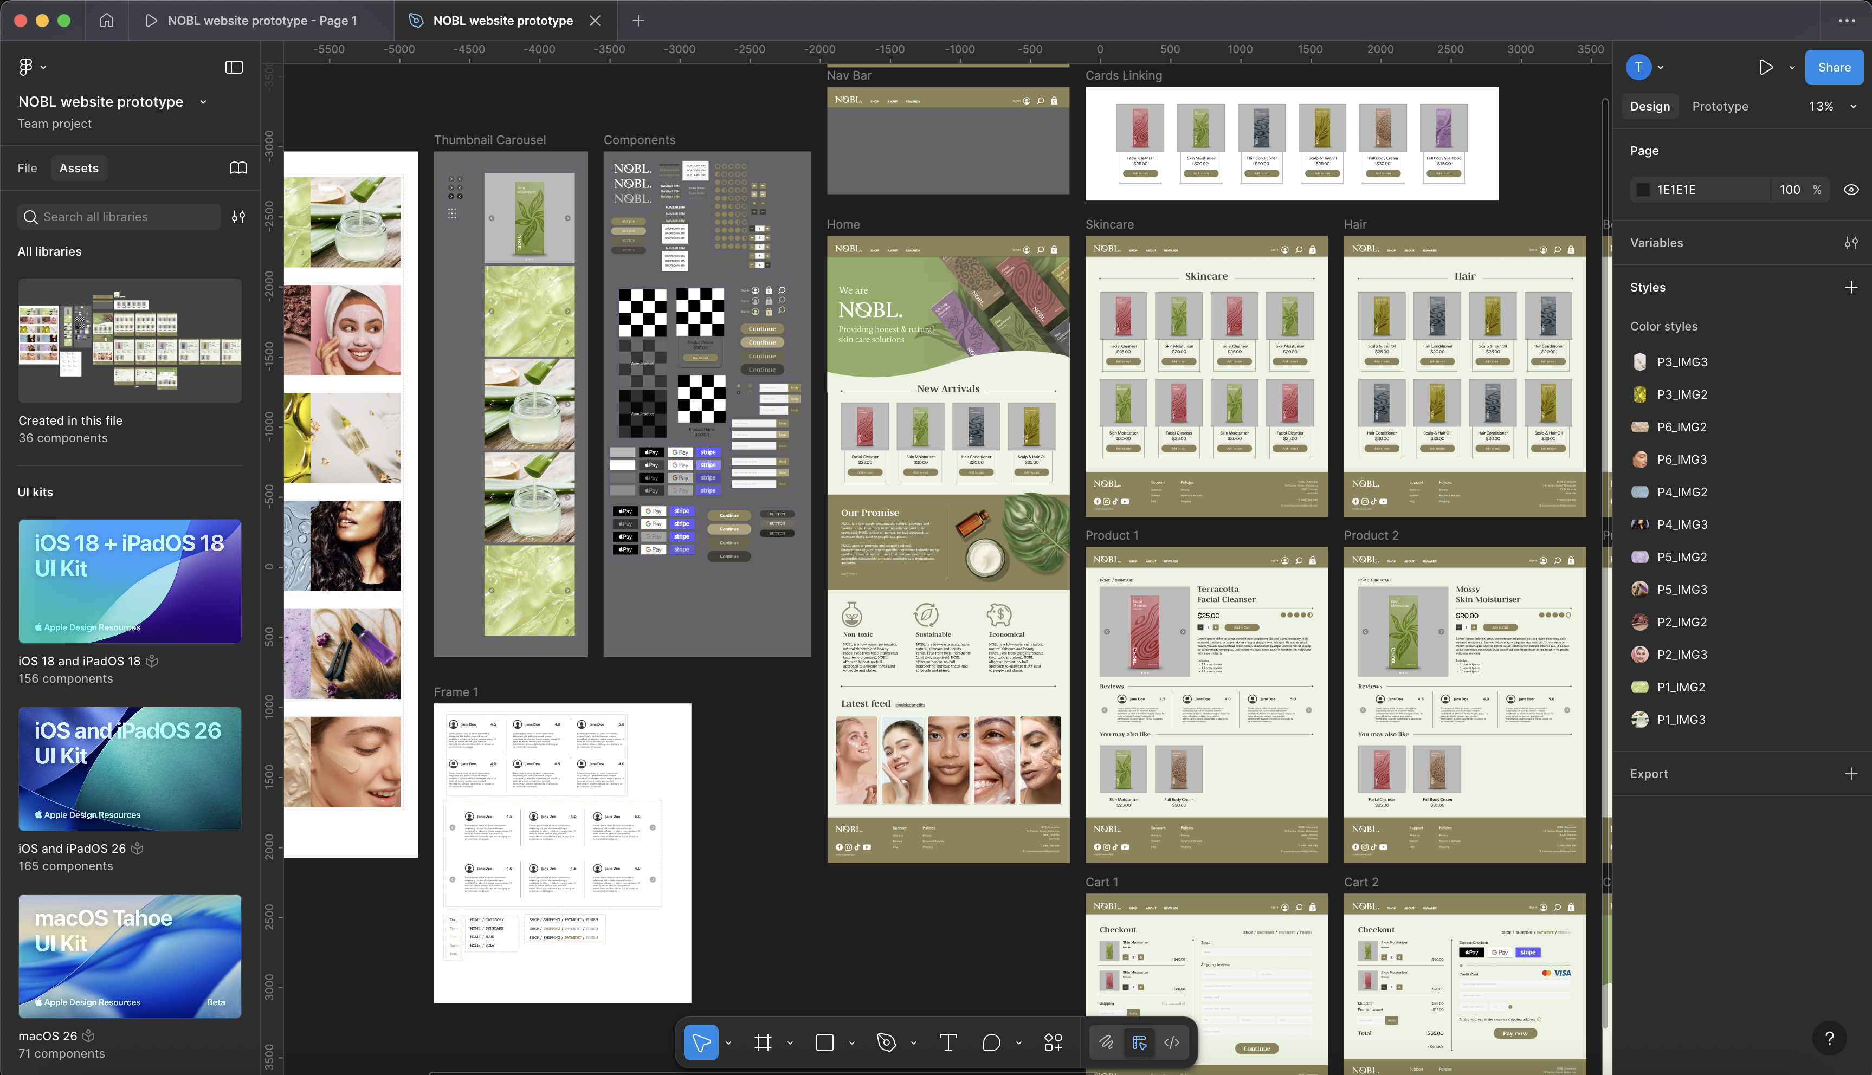Toggle Dev Mode in bottom toolbar
Image resolution: width=1872 pixels, height=1075 pixels.
tap(1171, 1042)
